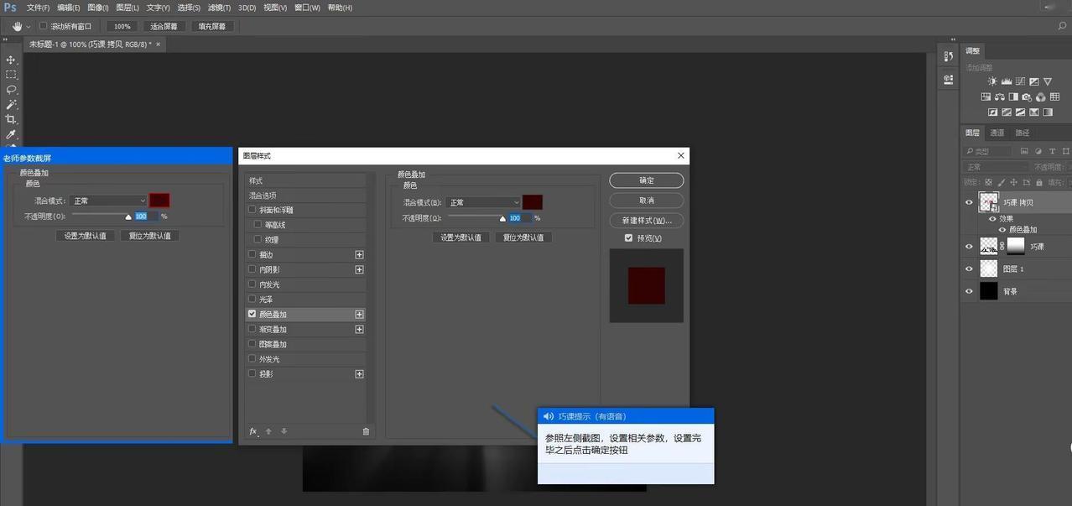This screenshot has height=506, width=1072.
Task: Enable the 投影 effect checkbox
Action: 252,373
